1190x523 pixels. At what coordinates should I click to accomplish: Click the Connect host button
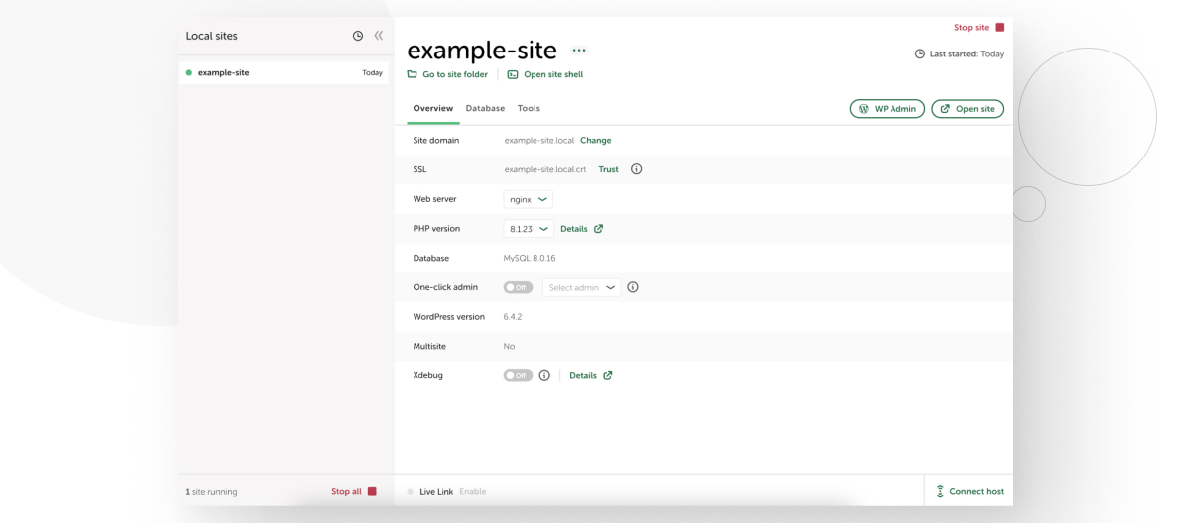[x=969, y=491]
